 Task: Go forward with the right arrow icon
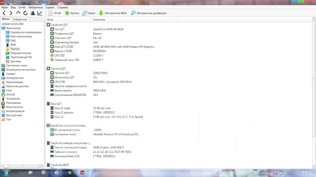[11, 13]
